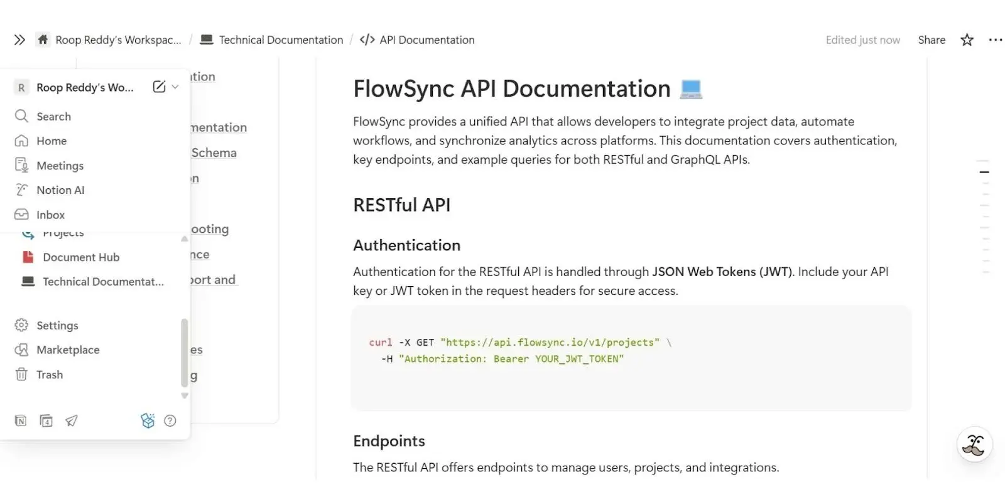Expand the workspace switcher dropdown chevron
The width and height of the screenshot is (1005, 502).
(x=175, y=87)
